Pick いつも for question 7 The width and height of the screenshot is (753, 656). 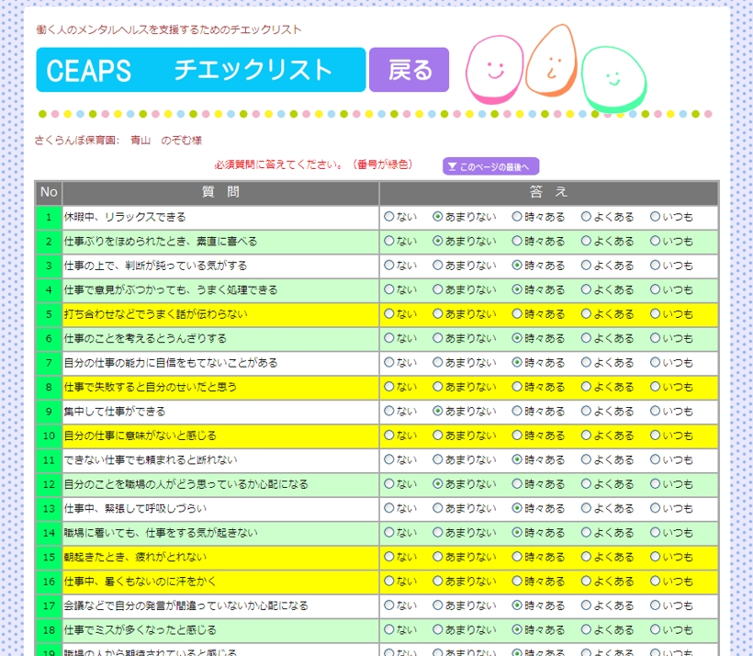tap(656, 363)
